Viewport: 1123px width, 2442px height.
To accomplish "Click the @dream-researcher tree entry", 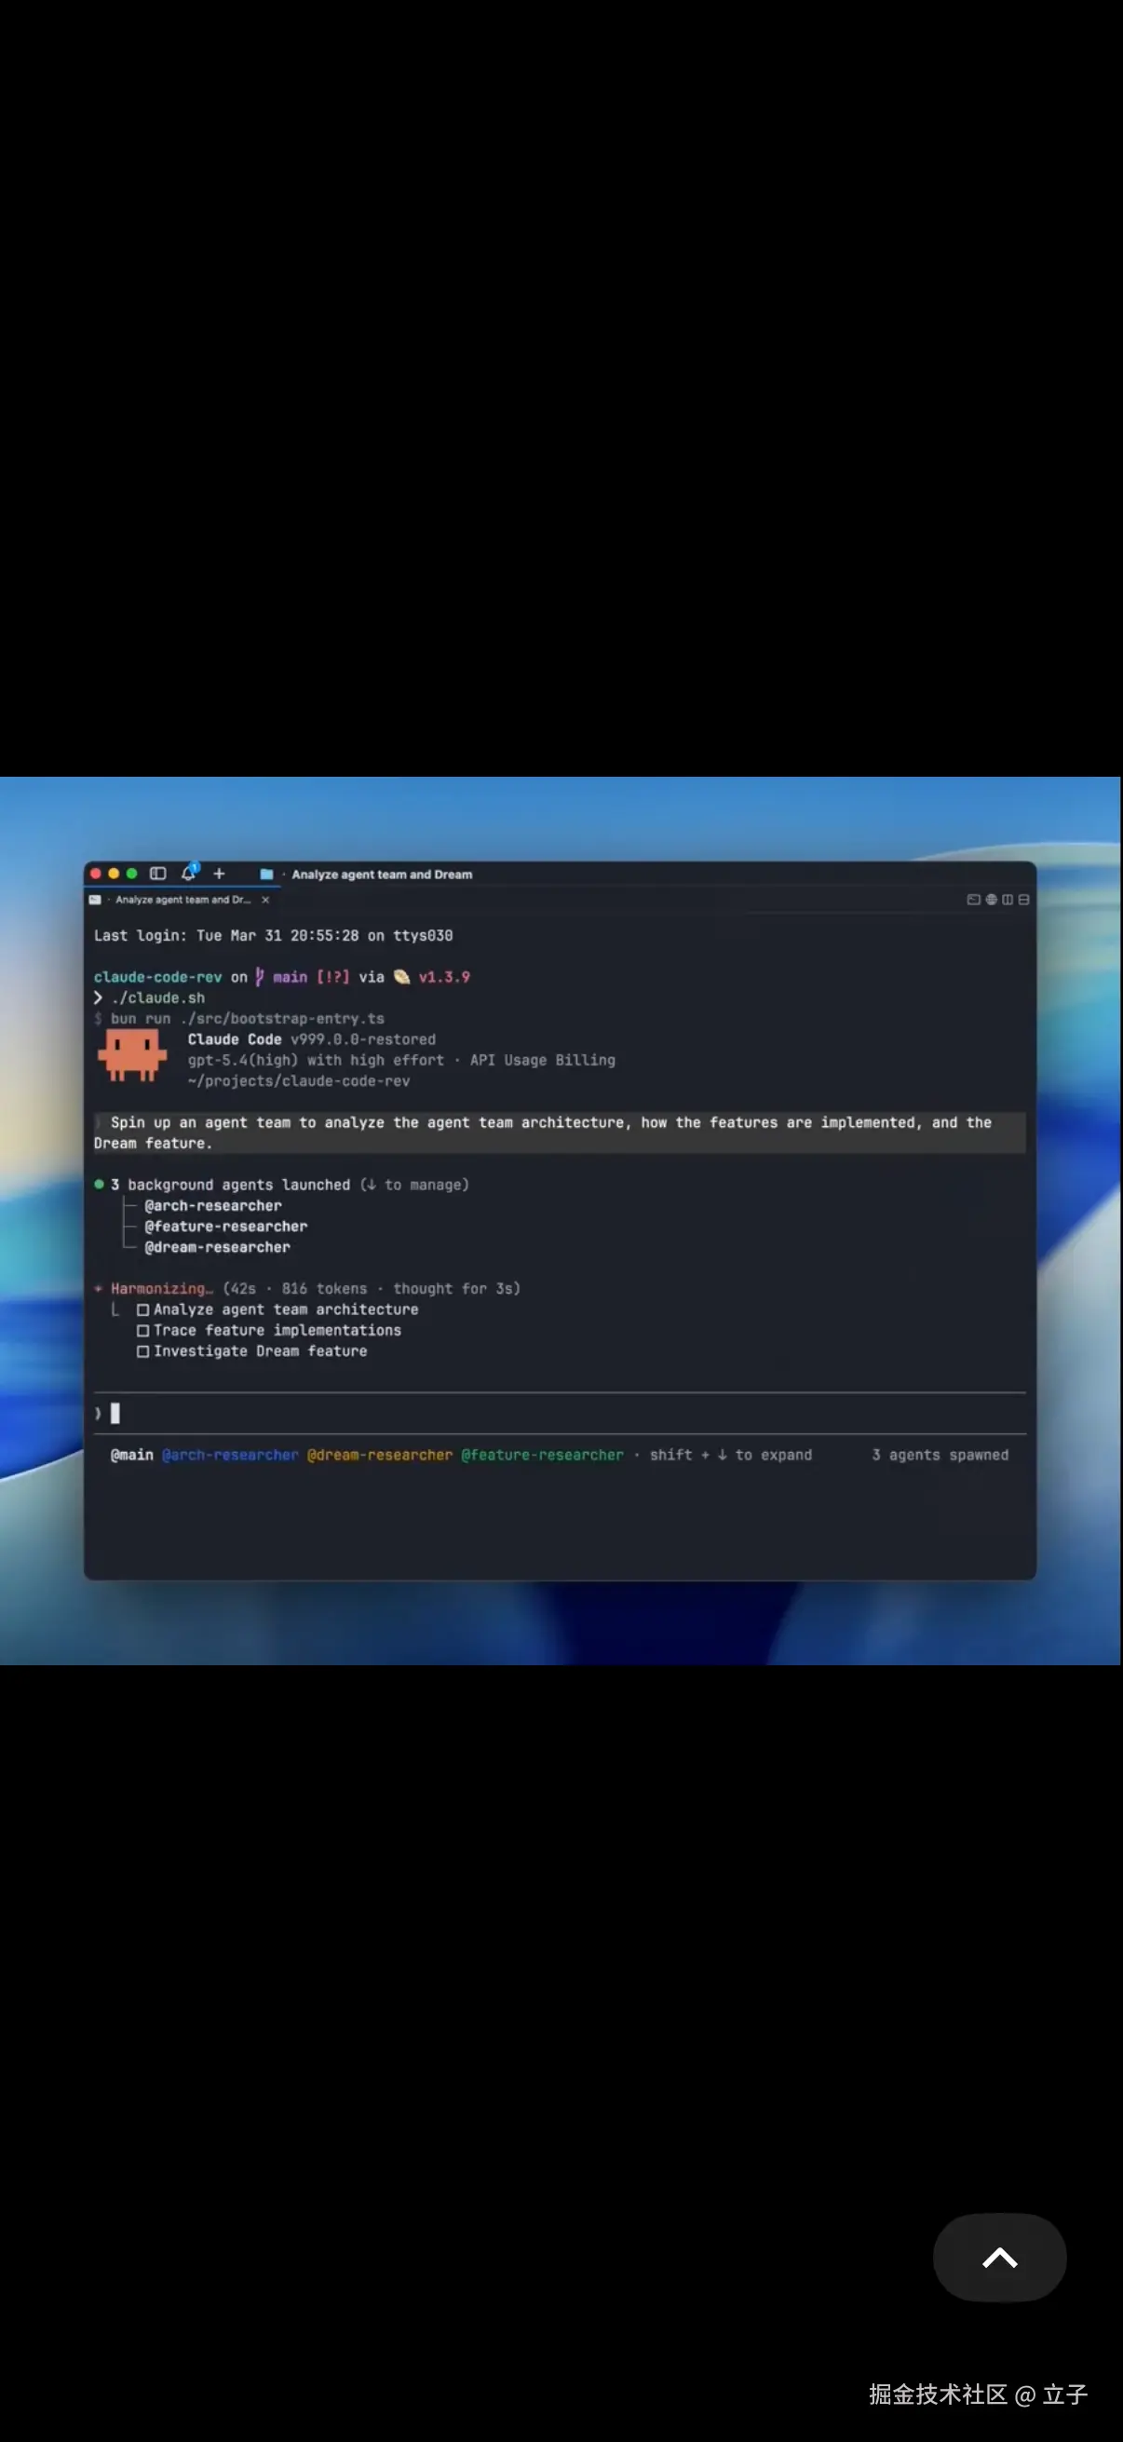I will point(217,1248).
